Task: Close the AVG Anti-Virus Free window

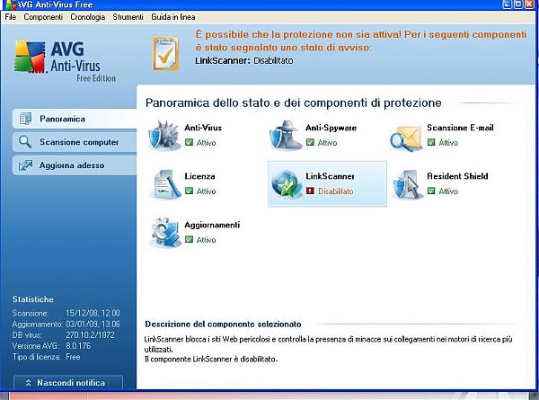Action: [530, 4]
